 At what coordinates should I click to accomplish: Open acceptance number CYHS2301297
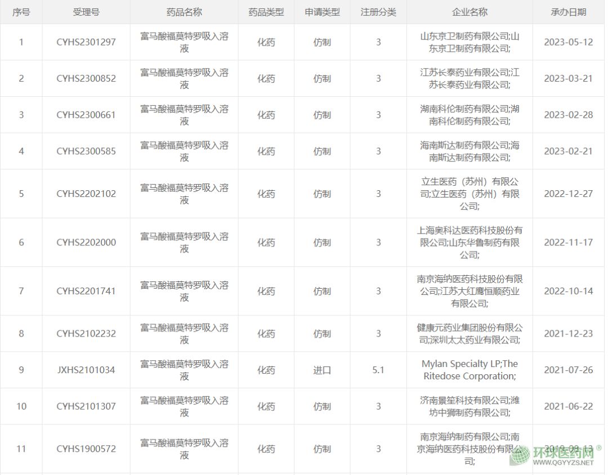(86, 42)
